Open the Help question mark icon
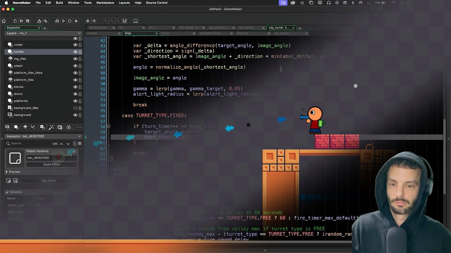 (x=94, y=21)
